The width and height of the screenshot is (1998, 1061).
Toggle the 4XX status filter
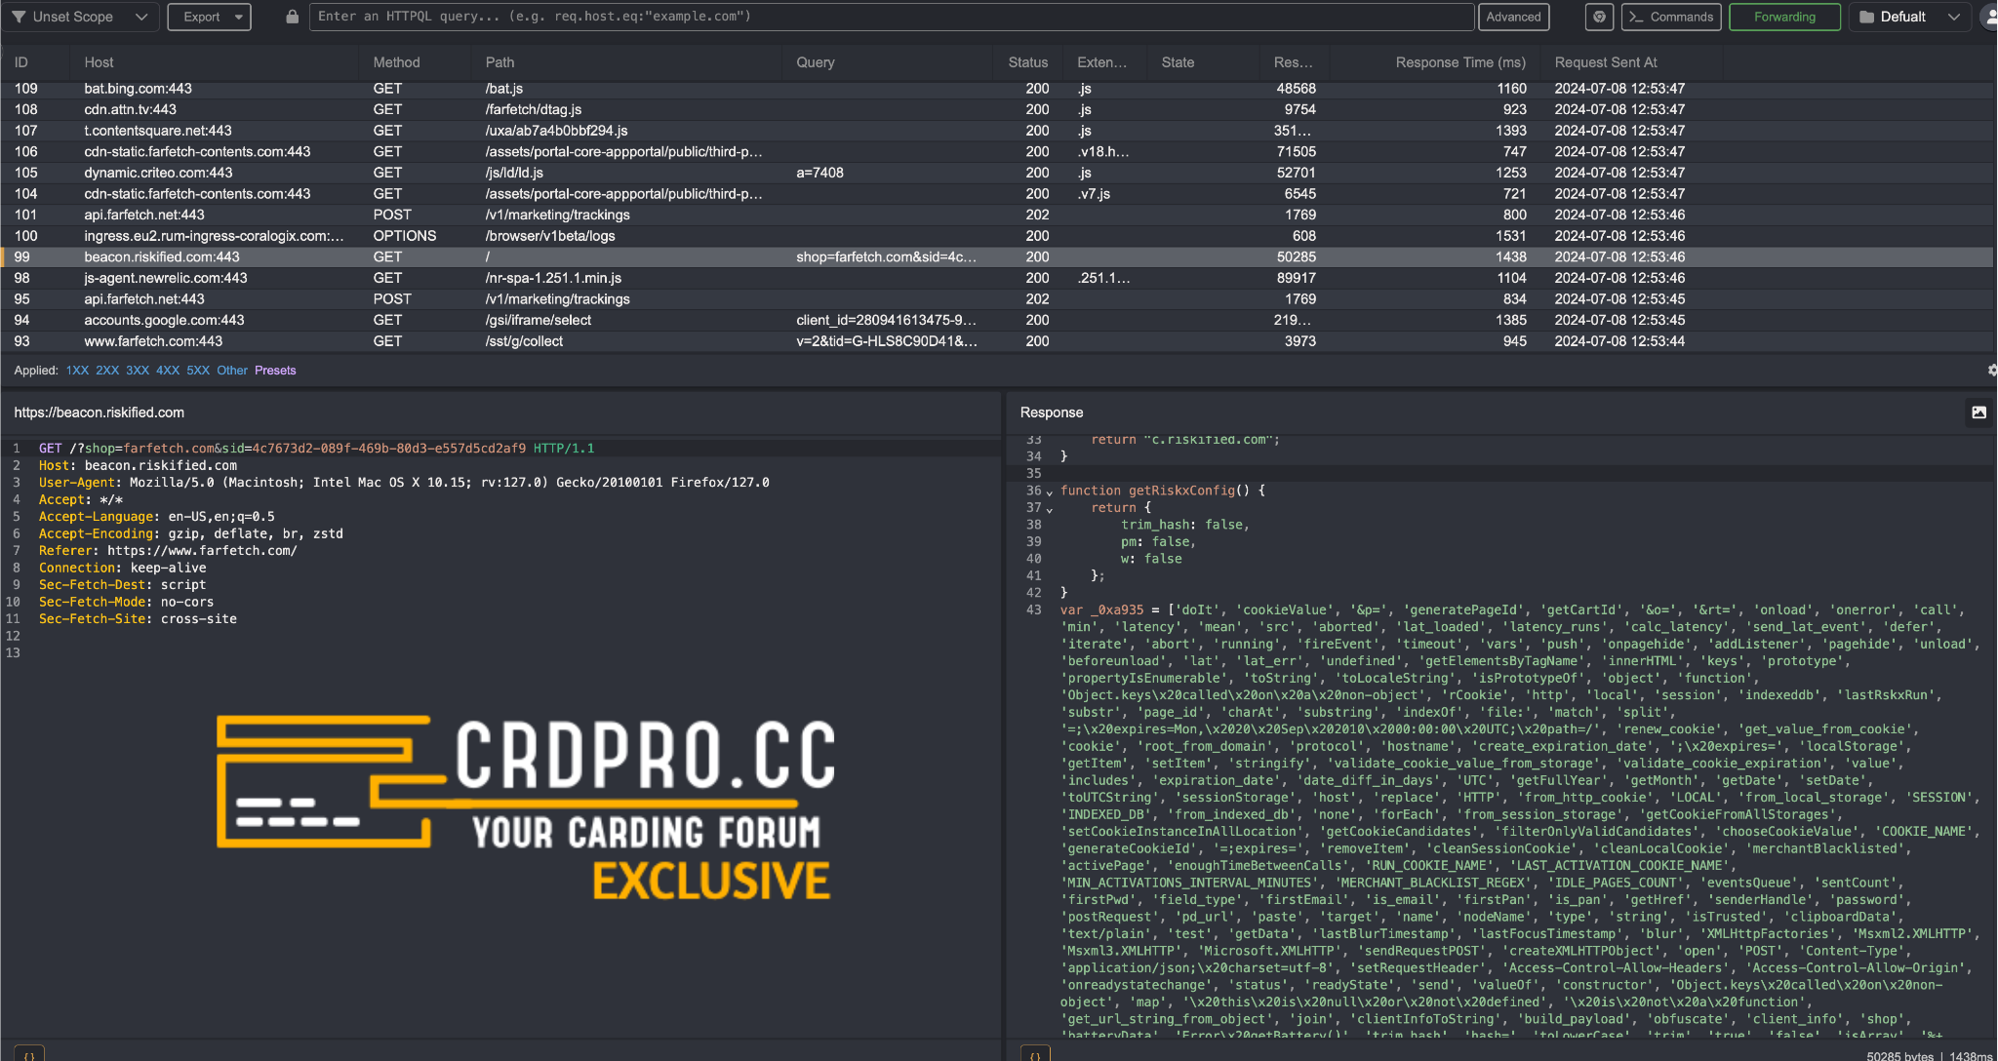tap(168, 371)
